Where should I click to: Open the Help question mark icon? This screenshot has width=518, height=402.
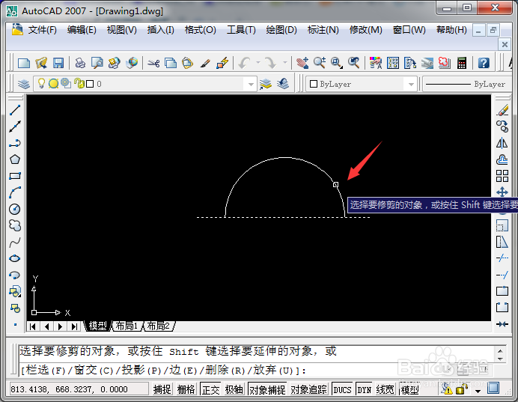pyautogui.click(x=484, y=63)
